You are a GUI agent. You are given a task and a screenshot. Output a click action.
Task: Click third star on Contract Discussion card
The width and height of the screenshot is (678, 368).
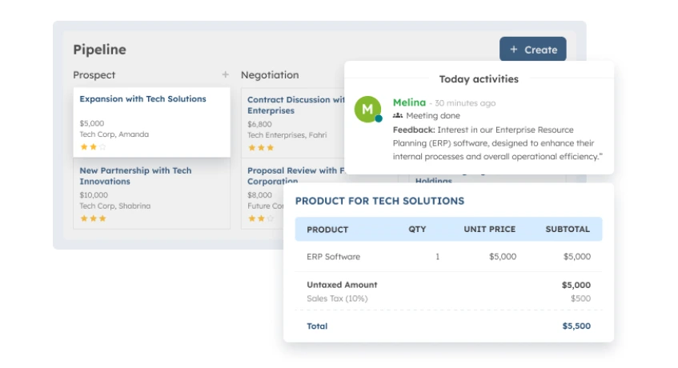pos(271,148)
